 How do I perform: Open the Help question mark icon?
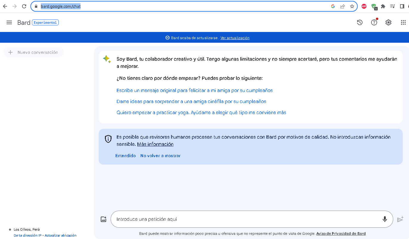pos(374,22)
